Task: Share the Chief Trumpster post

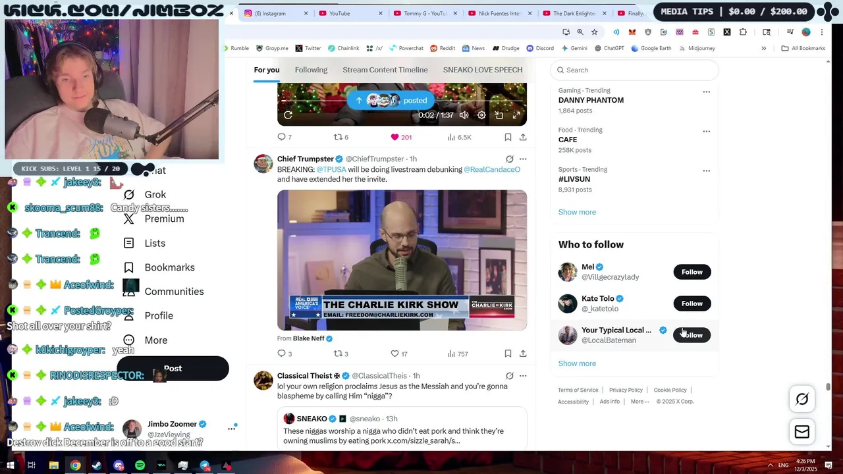Action: point(523,354)
